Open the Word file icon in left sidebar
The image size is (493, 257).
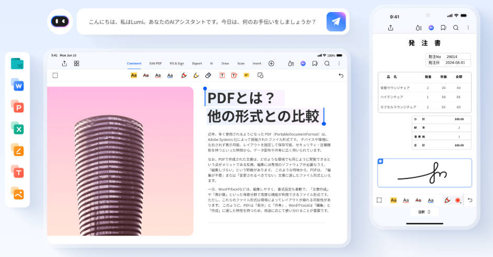pyautogui.click(x=17, y=85)
